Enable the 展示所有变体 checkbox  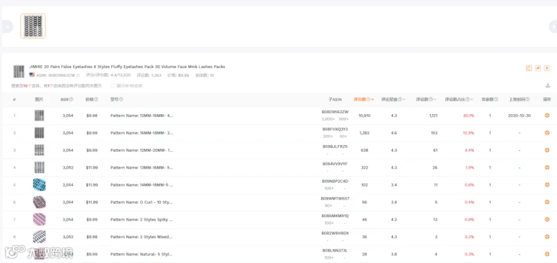(x=113, y=86)
